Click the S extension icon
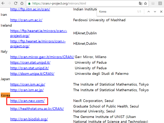Screen dimensions: 164x123 (x=160, y=3)
